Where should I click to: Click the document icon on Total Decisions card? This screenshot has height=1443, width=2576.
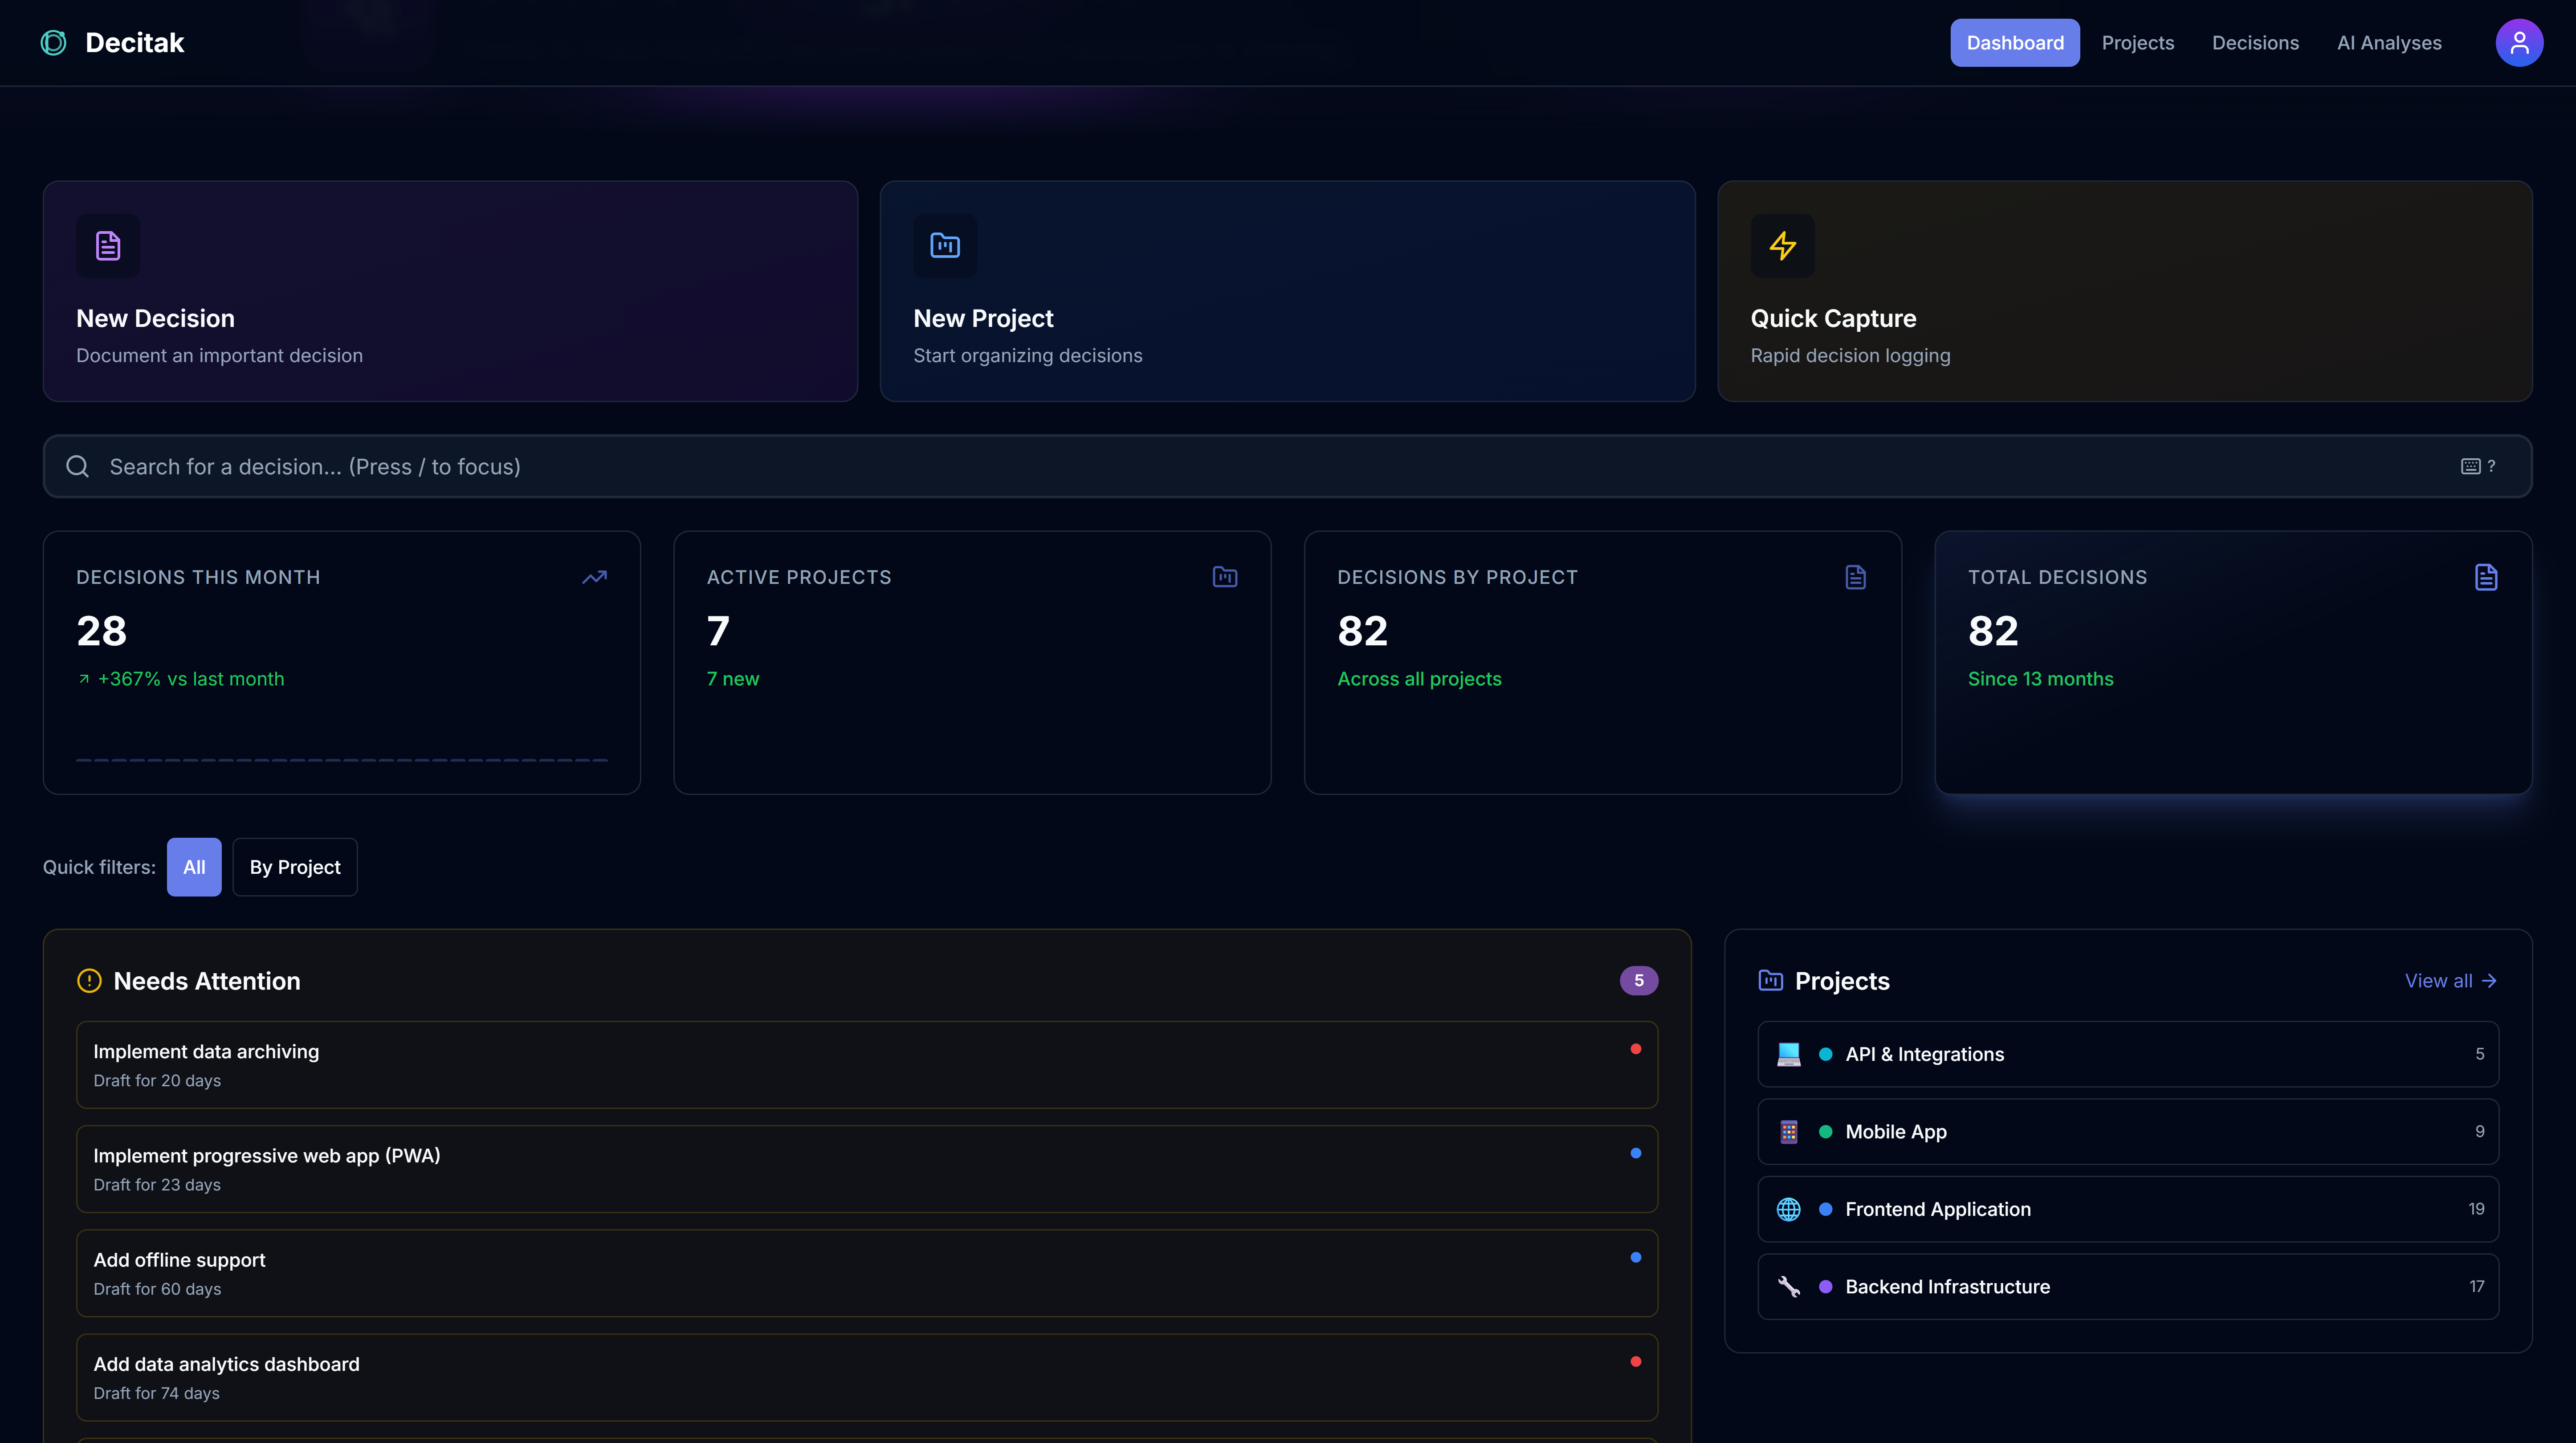2487,577
